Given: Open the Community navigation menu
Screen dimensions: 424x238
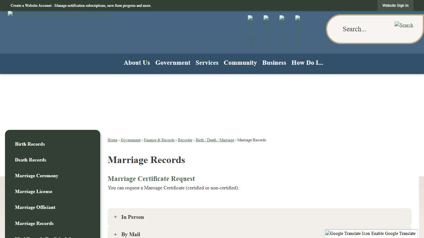Looking at the screenshot, I should [240, 63].
